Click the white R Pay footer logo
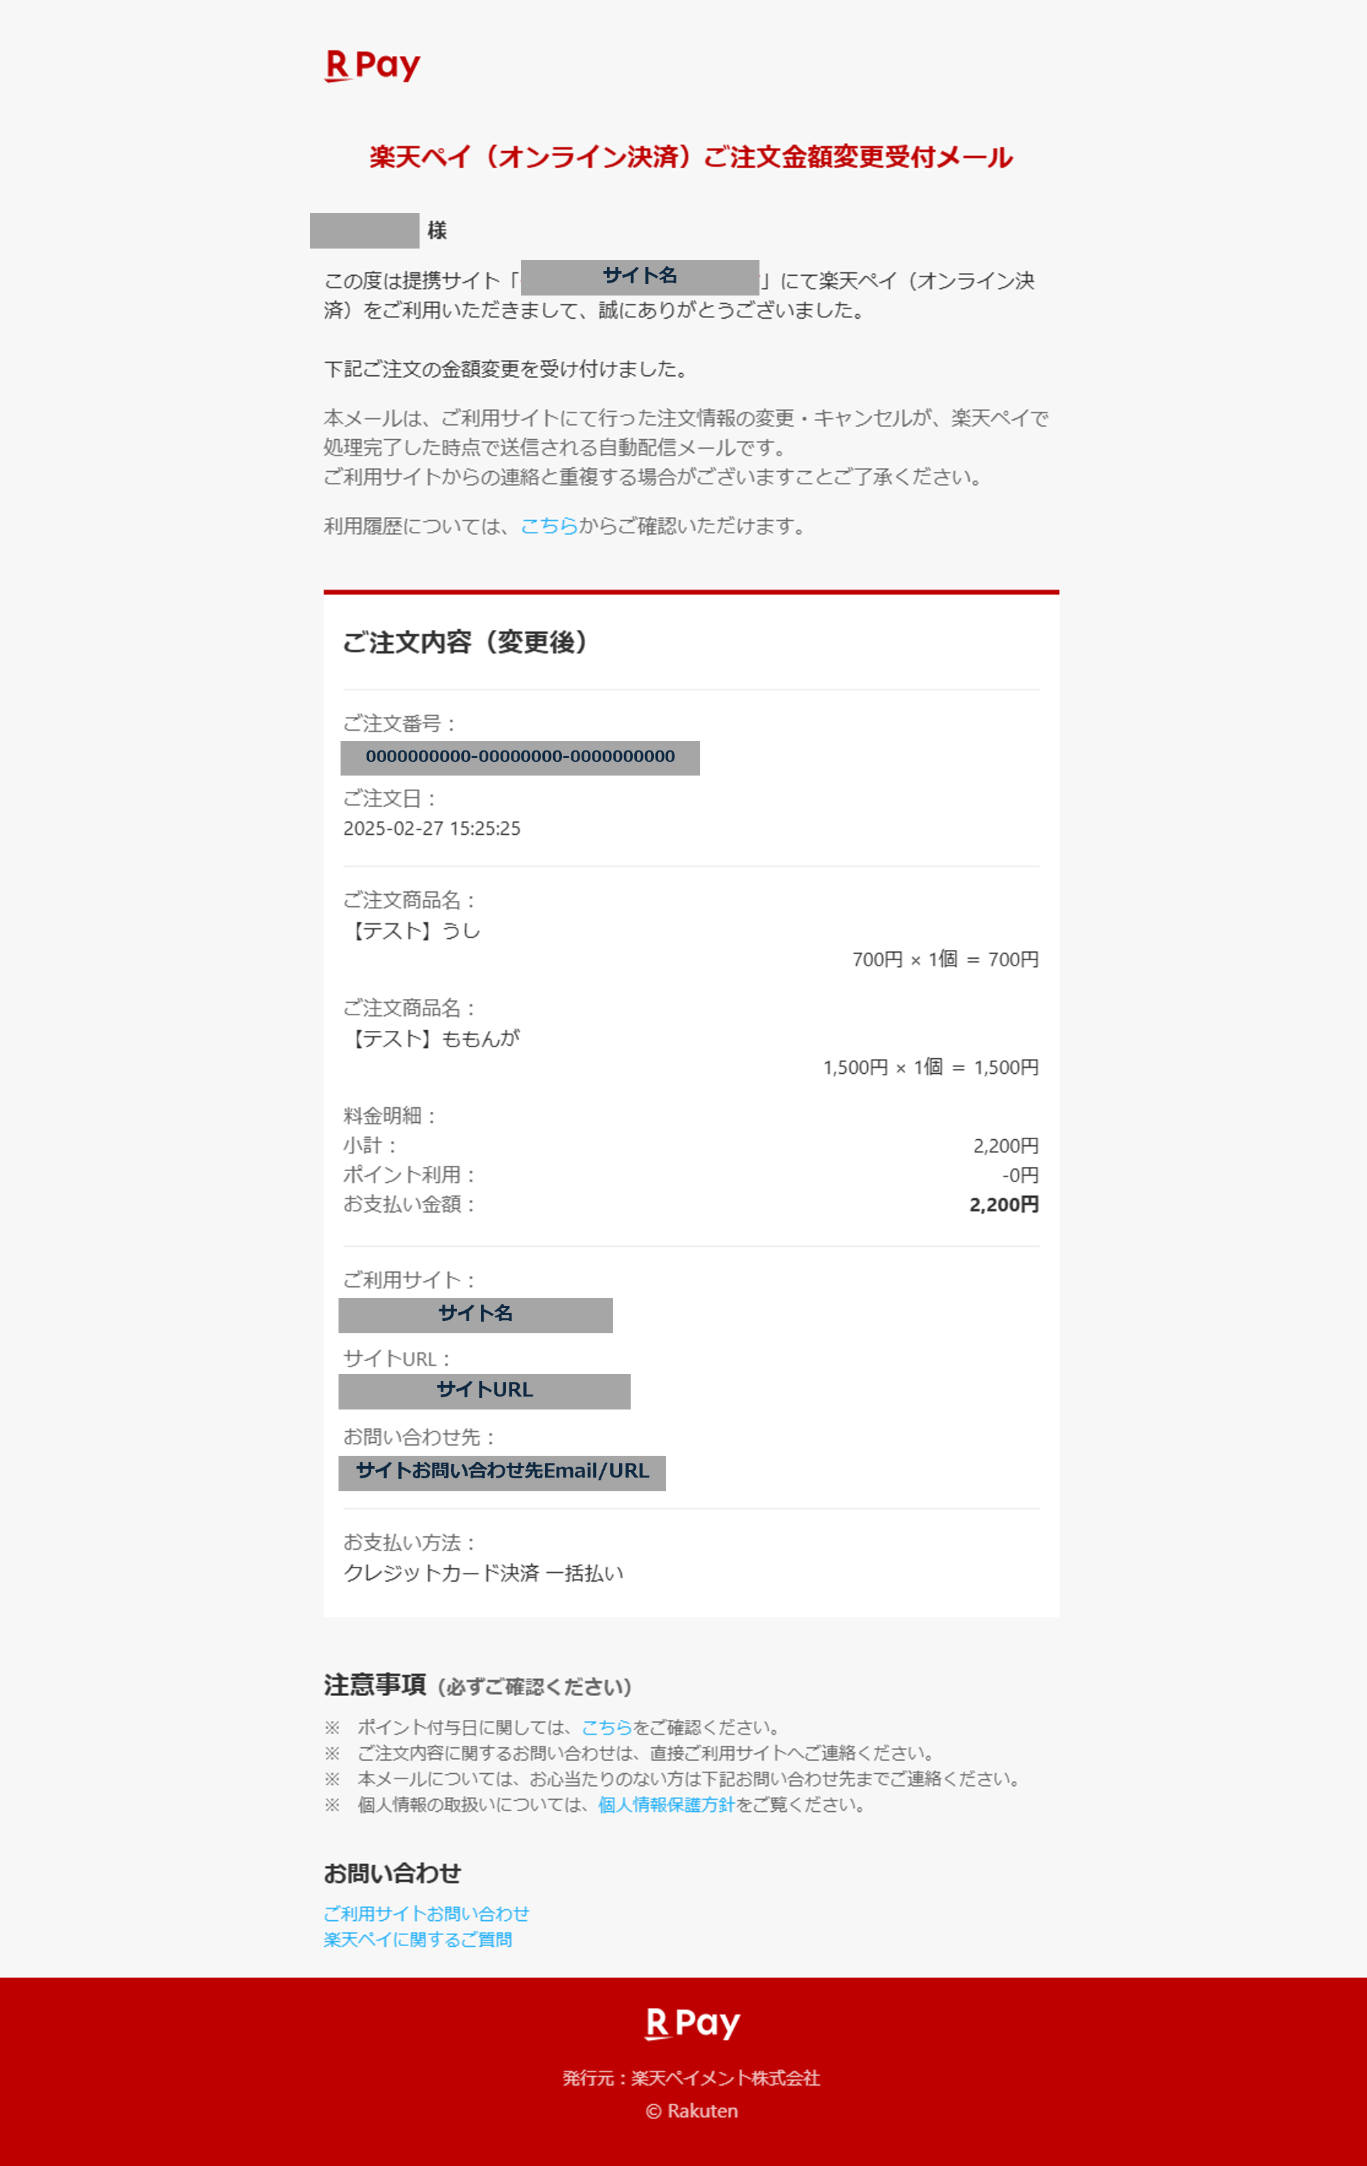The image size is (1367, 2166). [692, 2023]
